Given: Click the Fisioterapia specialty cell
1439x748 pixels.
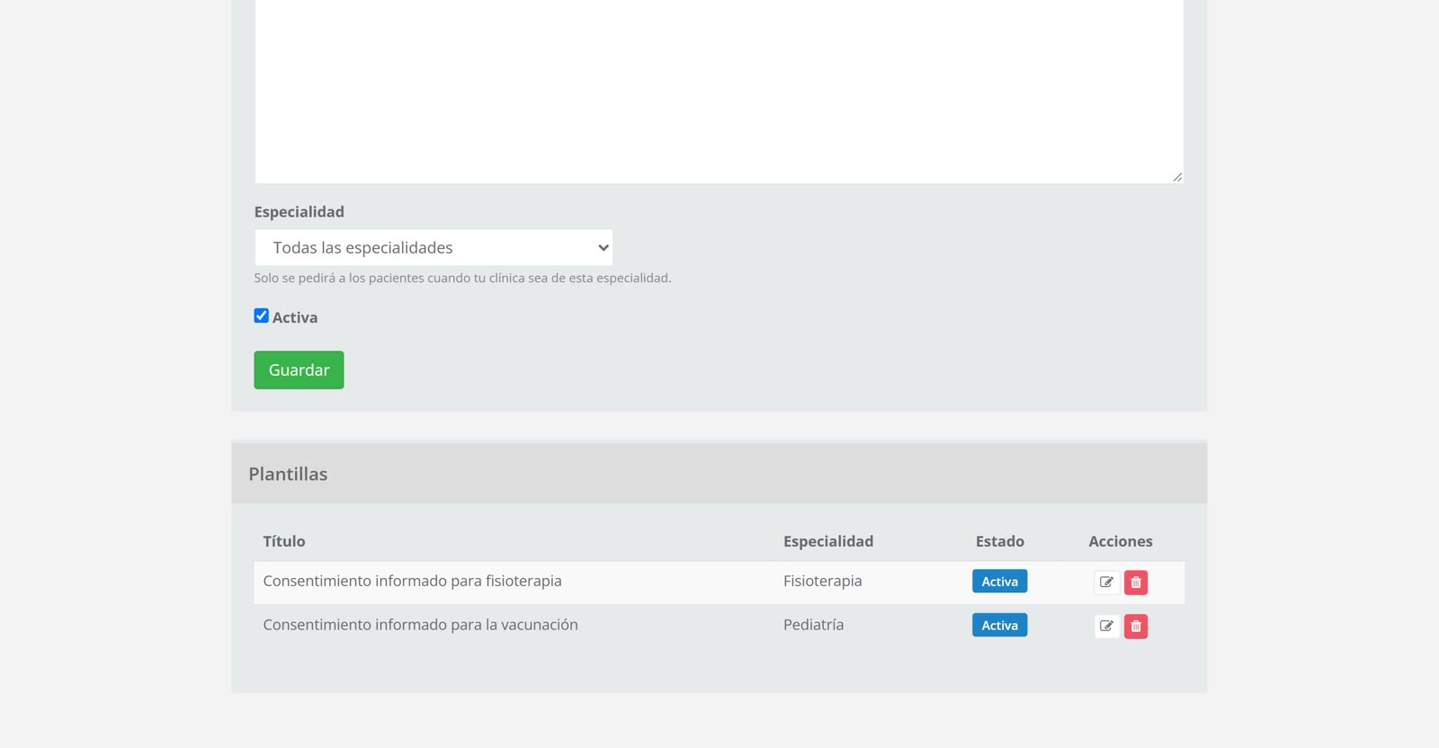Looking at the screenshot, I should click(822, 581).
